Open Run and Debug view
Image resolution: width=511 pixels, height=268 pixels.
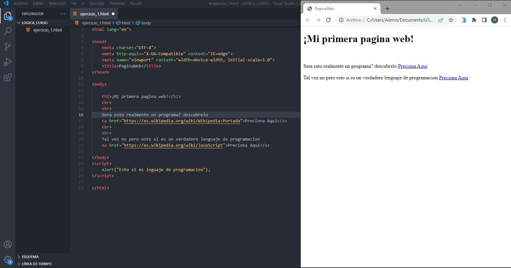8,62
